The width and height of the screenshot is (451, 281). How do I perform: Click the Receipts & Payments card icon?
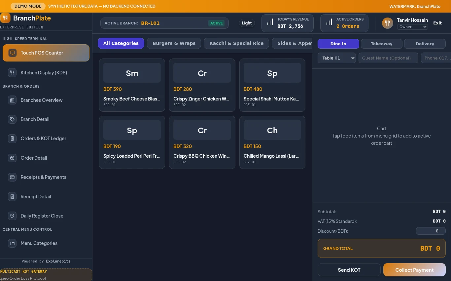(x=12, y=177)
